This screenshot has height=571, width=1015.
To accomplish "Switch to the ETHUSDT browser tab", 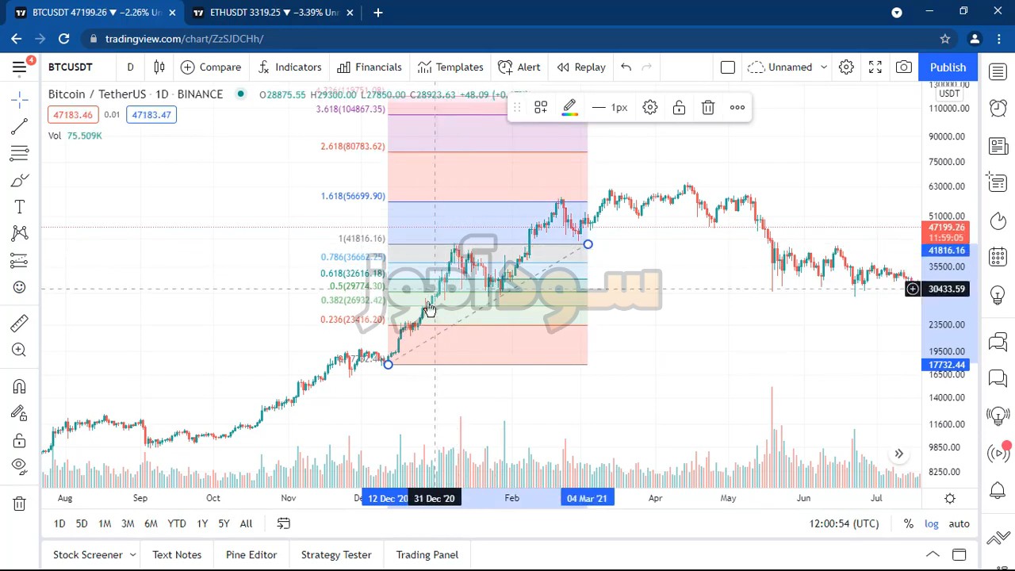I will click(274, 13).
